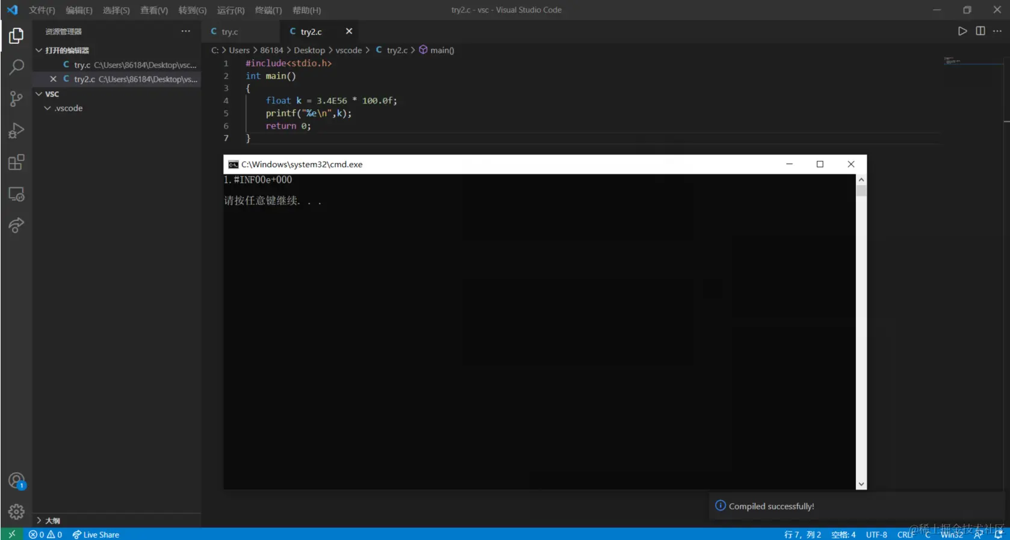Image resolution: width=1010 pixels, height=540 pixels.
Task: Open the Run and Debug view
Action: pos(16,130)
